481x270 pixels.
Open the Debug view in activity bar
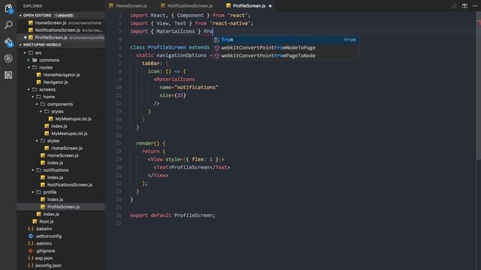[x=8, y=58]
